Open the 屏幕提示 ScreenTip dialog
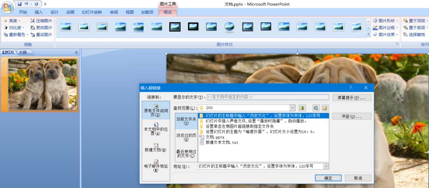This screenshot has width=429, height=188. (x=352, y=97)
